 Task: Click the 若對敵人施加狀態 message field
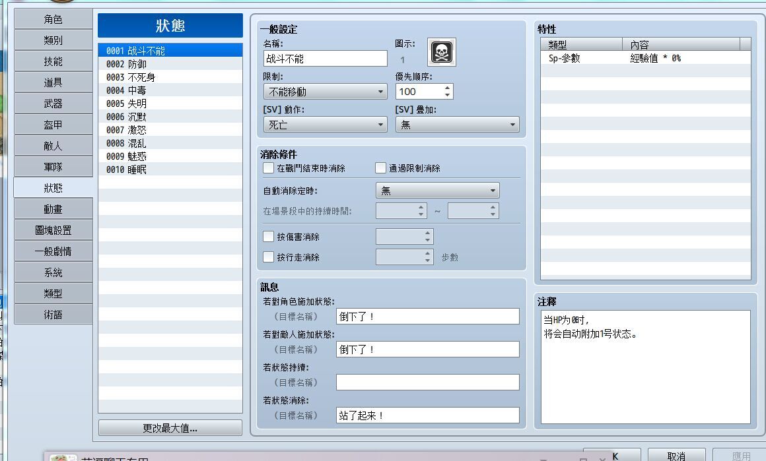pyautogui.click(x=427, y=350)
